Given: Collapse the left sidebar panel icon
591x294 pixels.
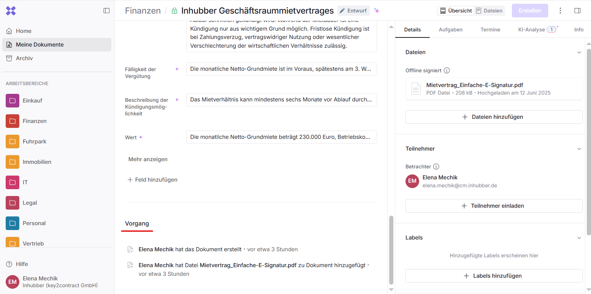Looking at the screenshot, I should (x=106, y=11).
